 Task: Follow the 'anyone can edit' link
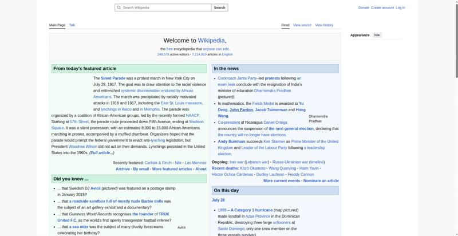point(216,49)
